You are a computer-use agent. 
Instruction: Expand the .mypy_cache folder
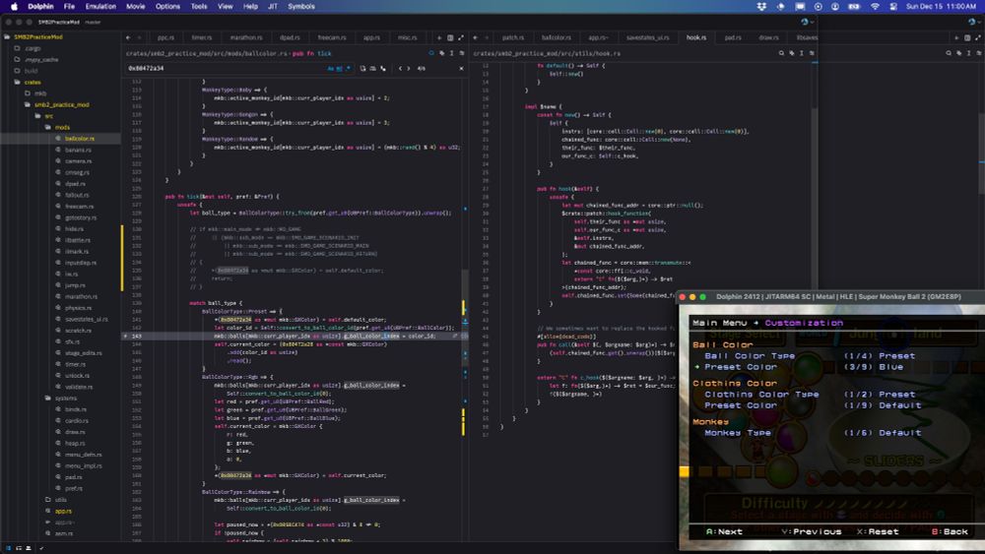41,60
